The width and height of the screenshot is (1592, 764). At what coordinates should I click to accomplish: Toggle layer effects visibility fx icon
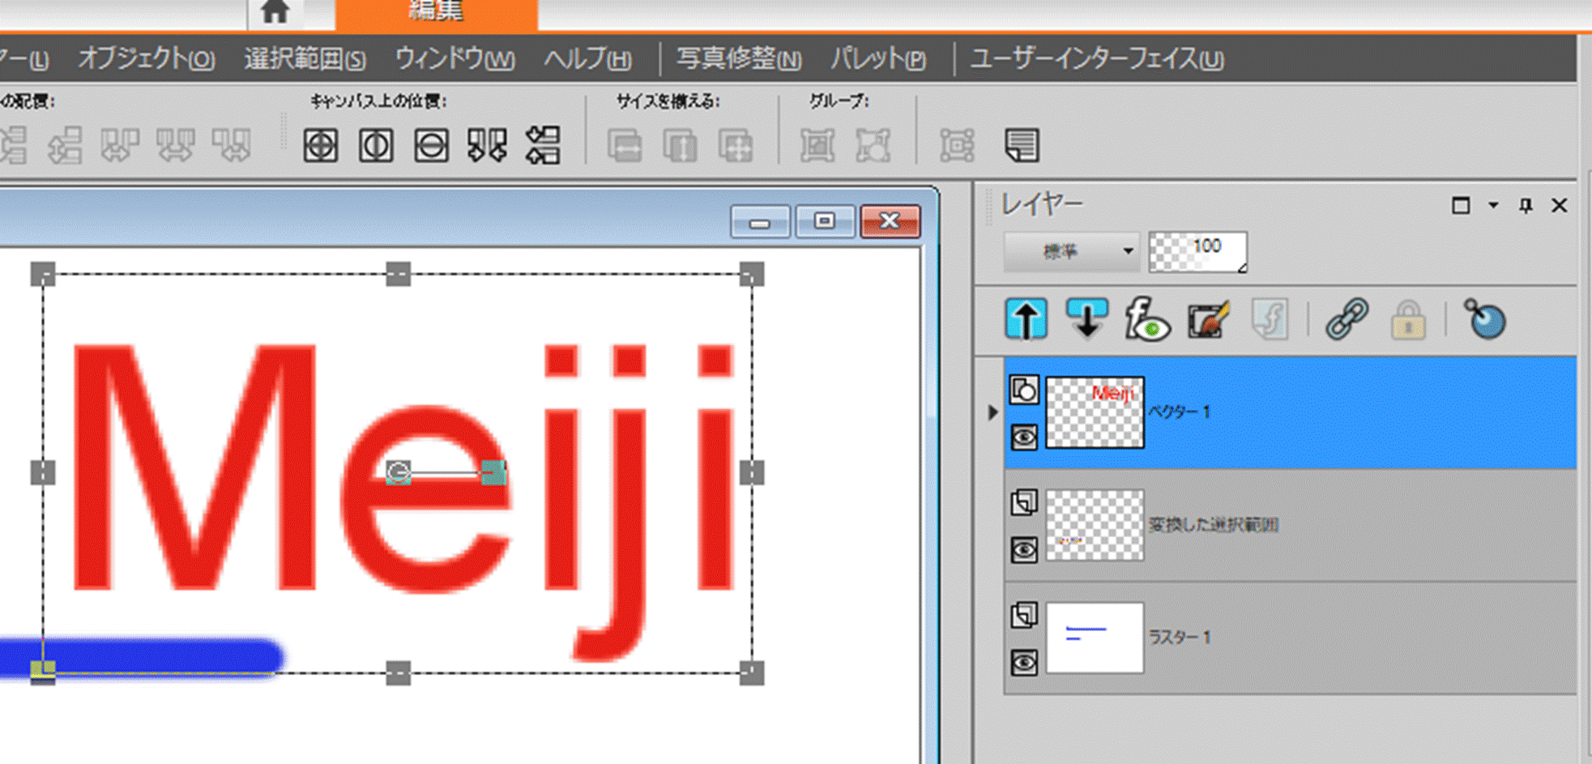(1146, 319)
